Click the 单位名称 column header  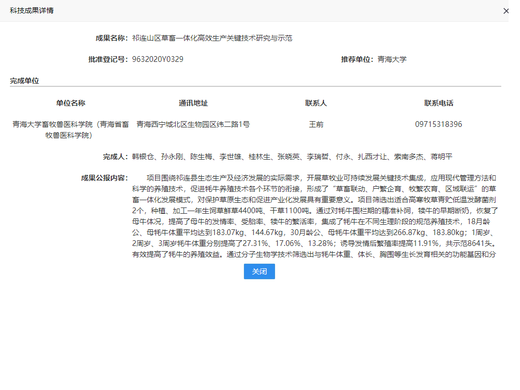71,103
